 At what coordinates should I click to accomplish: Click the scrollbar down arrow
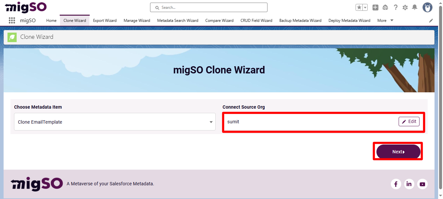[440, 196]
